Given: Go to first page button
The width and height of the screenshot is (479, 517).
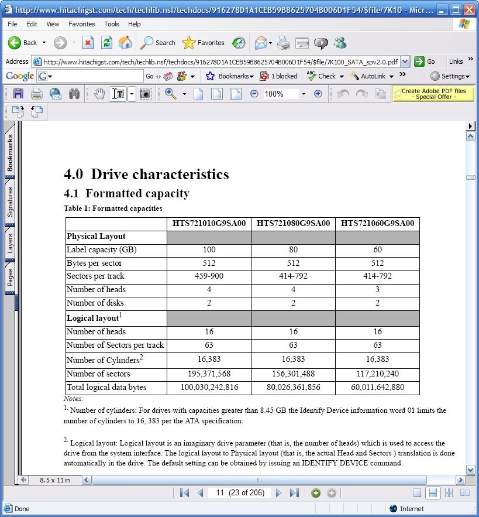Looking at the screenshot, I should [x=184, y=493].
